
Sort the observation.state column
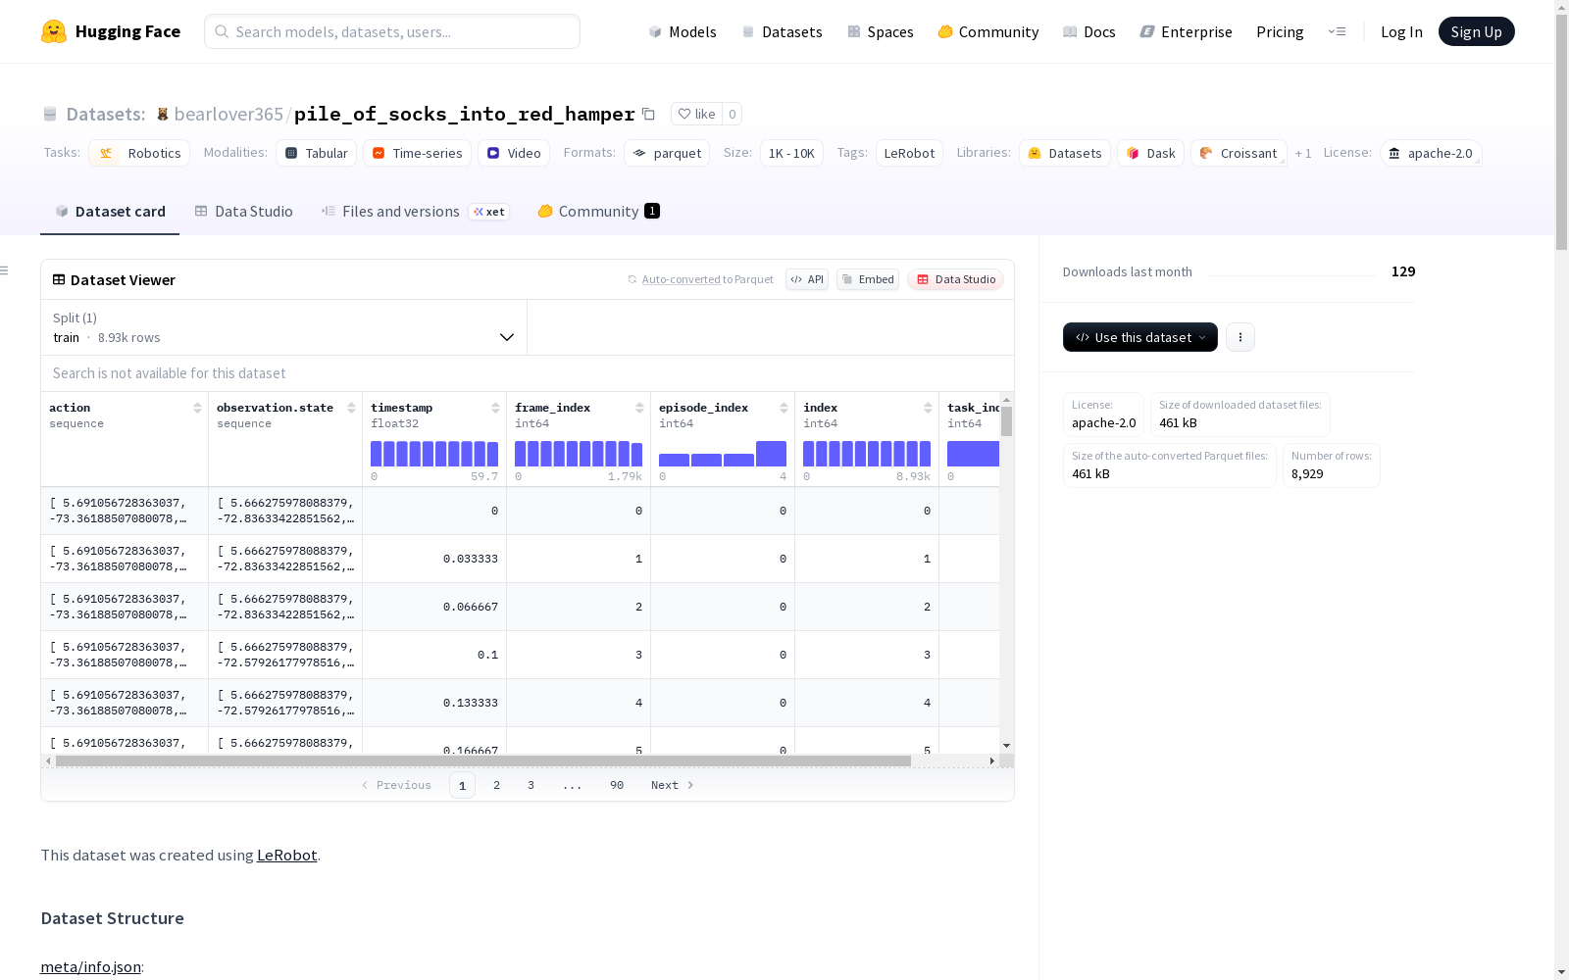(x=351, y=408)
